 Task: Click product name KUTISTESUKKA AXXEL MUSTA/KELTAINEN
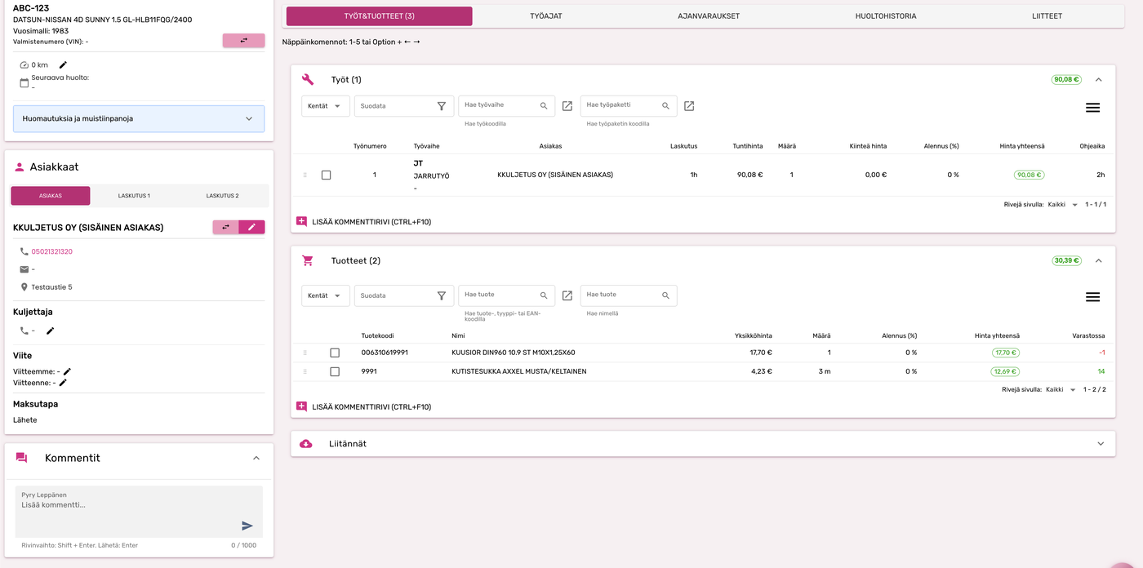[519, 371]
